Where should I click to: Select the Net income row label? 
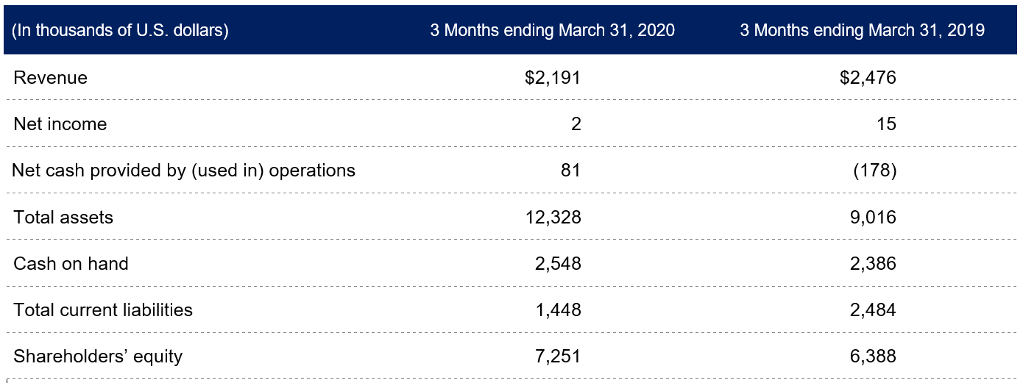(x=60, y=124)
